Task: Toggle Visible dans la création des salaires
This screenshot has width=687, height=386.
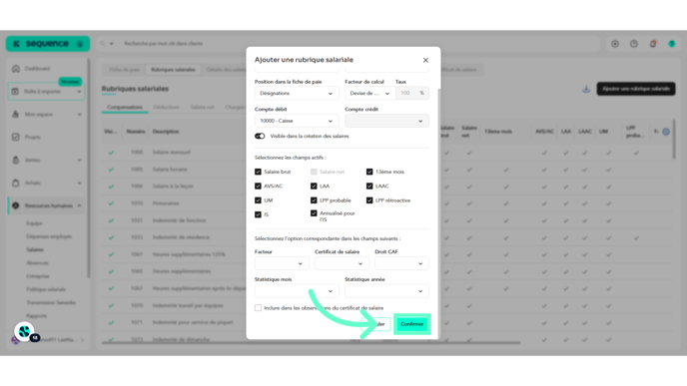Action: [x=260, y=136]
